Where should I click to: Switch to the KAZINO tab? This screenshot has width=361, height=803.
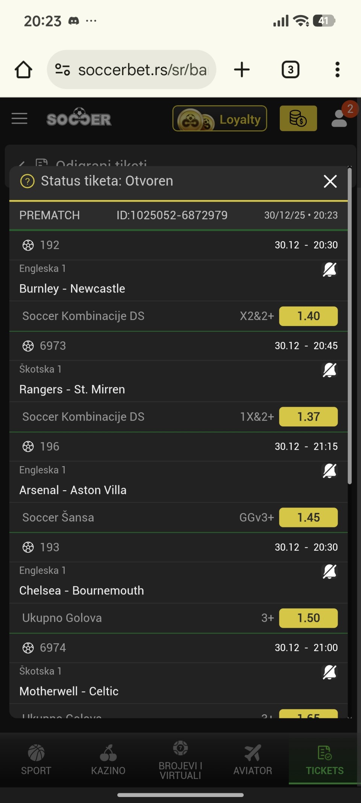click(108, 760)
